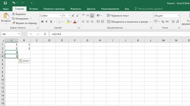Select bottom vertical align icon
Screen dimensions: 190x106
pyautogui.click(x=92, y=15)
